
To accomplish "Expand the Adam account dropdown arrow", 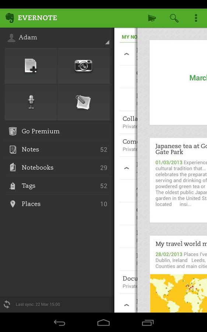I will point(107,42).
